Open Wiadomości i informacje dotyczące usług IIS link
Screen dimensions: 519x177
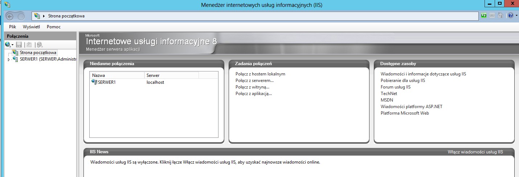[423, 74]
